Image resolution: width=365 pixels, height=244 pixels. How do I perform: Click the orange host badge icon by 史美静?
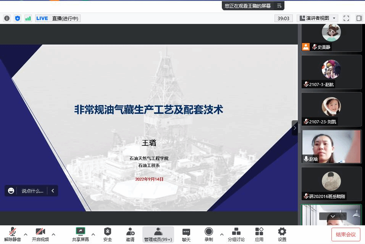pyautogui.click(x=306, y=47)
